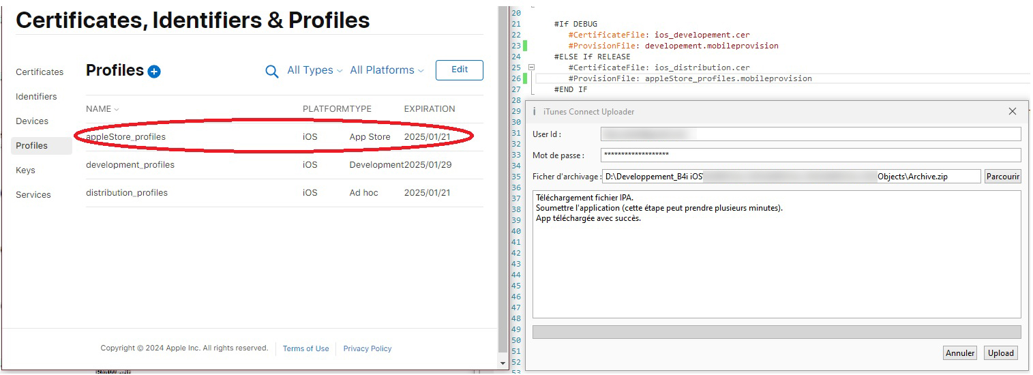Close the iTunes Connect Uploader dialog
Screen dimensions: 1033x375
(x=1013, y=111)
